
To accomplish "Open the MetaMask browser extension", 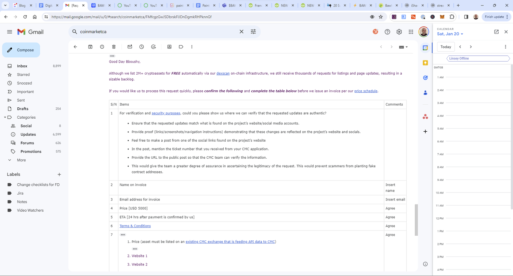I will pos(442,16).
